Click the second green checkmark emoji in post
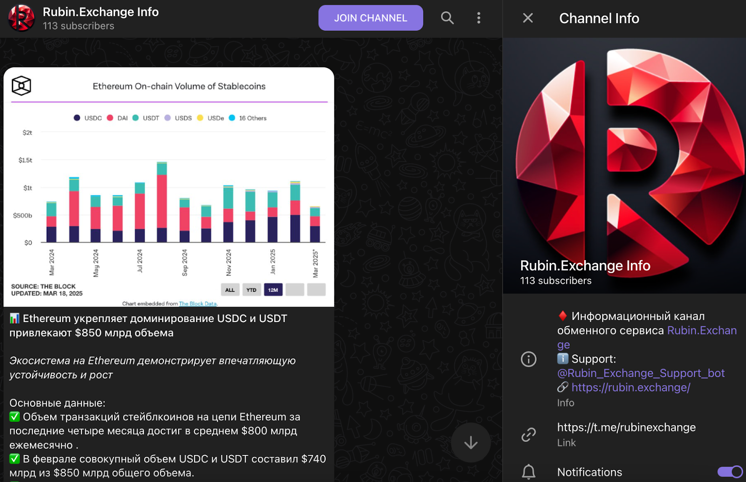 click(14, 459)
